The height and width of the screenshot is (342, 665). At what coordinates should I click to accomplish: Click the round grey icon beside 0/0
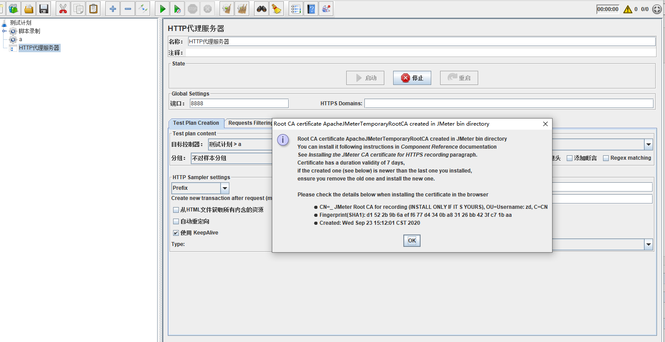click(x=657, y=9)
